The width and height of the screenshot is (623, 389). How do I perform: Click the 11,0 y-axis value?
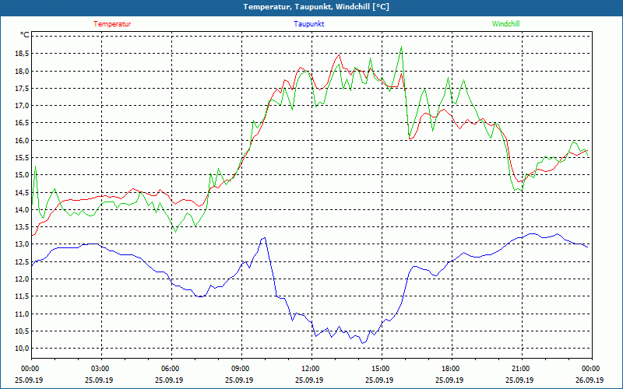pos(22,314)
